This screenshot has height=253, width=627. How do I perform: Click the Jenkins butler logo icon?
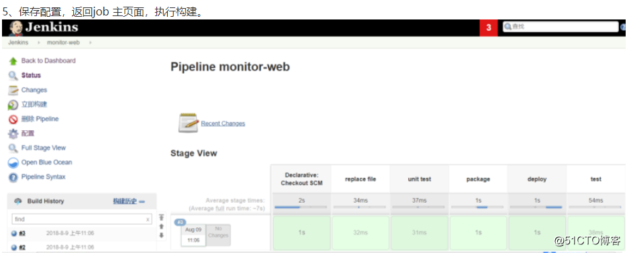(15, 28)
